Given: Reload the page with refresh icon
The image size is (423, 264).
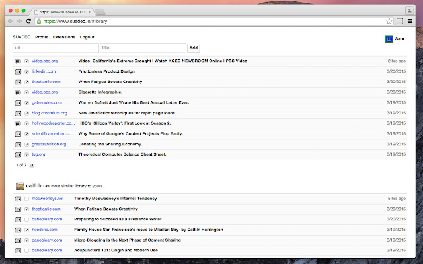Looking at the screenshot, I should point(28,21).
